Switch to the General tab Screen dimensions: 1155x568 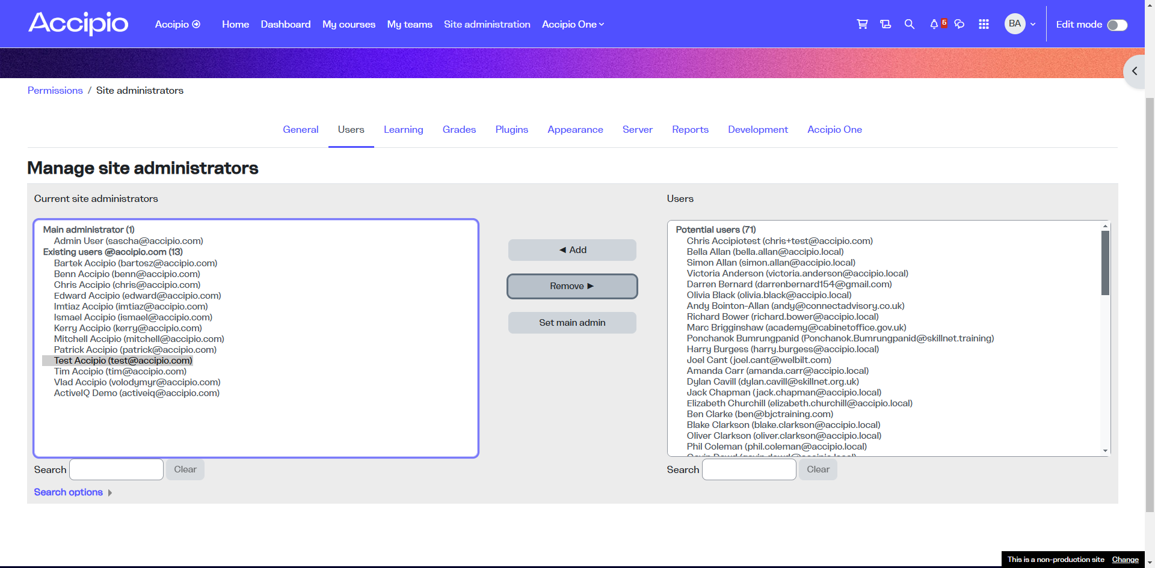tap(301, 130)
